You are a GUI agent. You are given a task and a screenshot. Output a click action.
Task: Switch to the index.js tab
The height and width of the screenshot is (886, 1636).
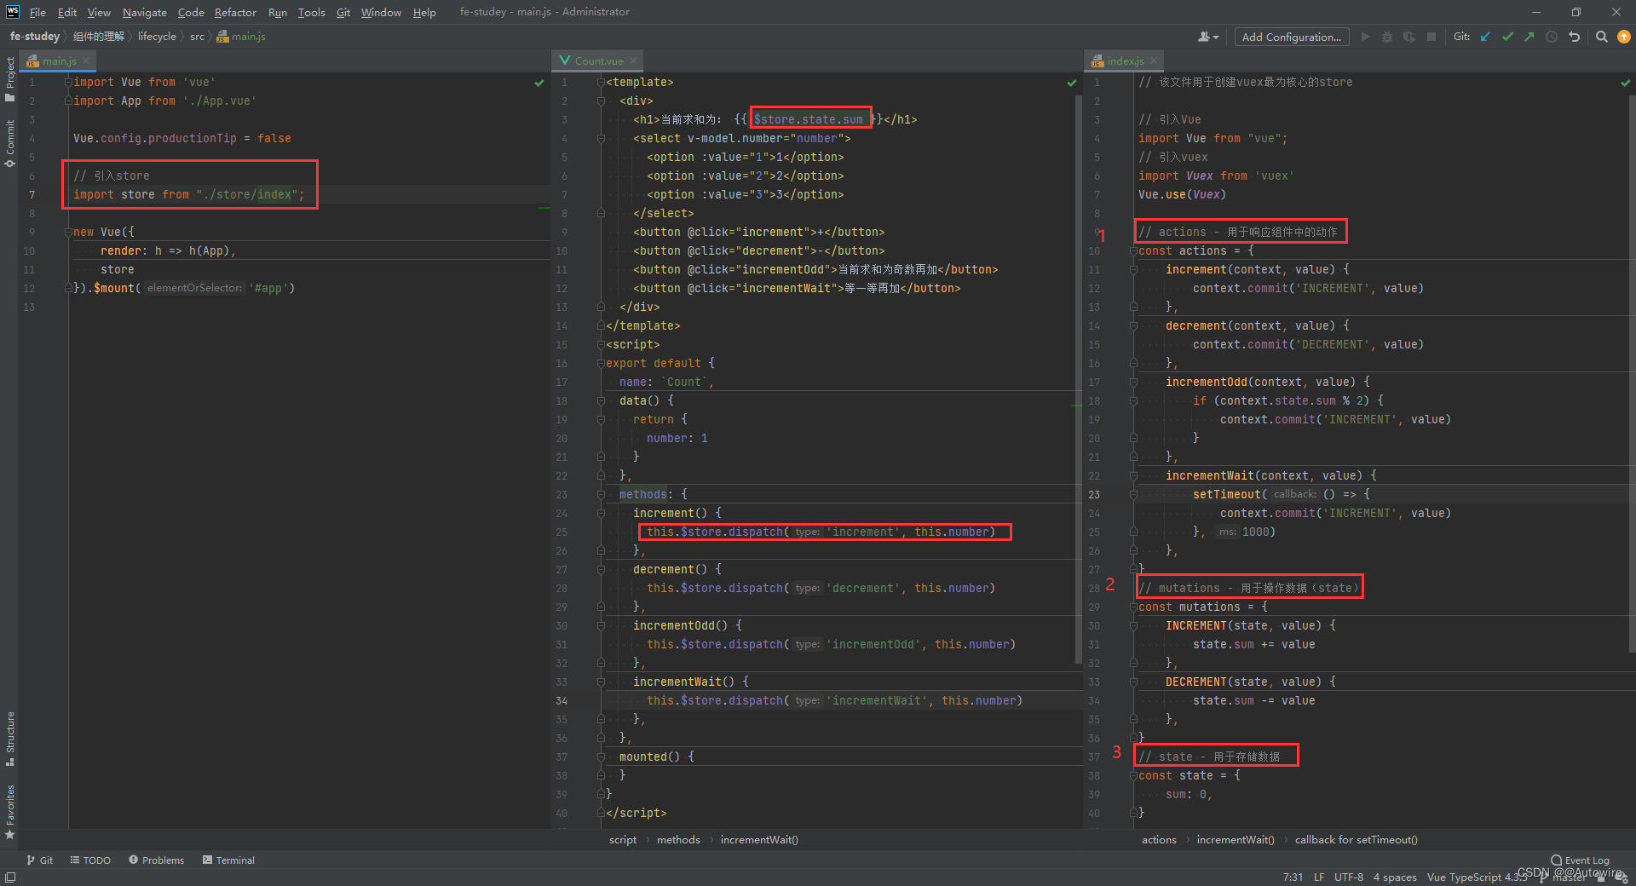point(1123,61)
